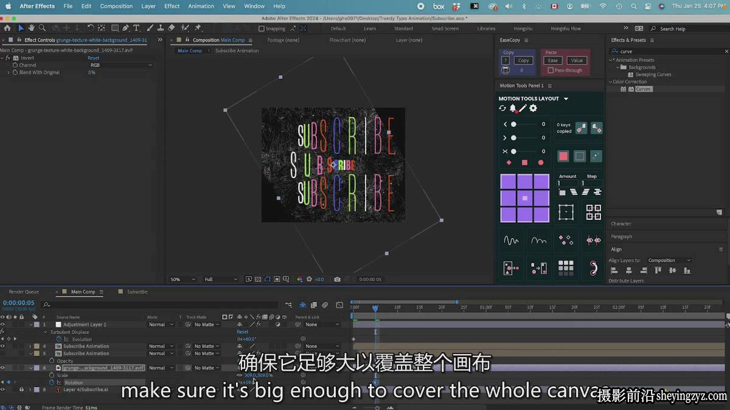Click align left edges icon in Align panel
The width and height of the screenshot is (730, 410).
click(x=614, y=270)
